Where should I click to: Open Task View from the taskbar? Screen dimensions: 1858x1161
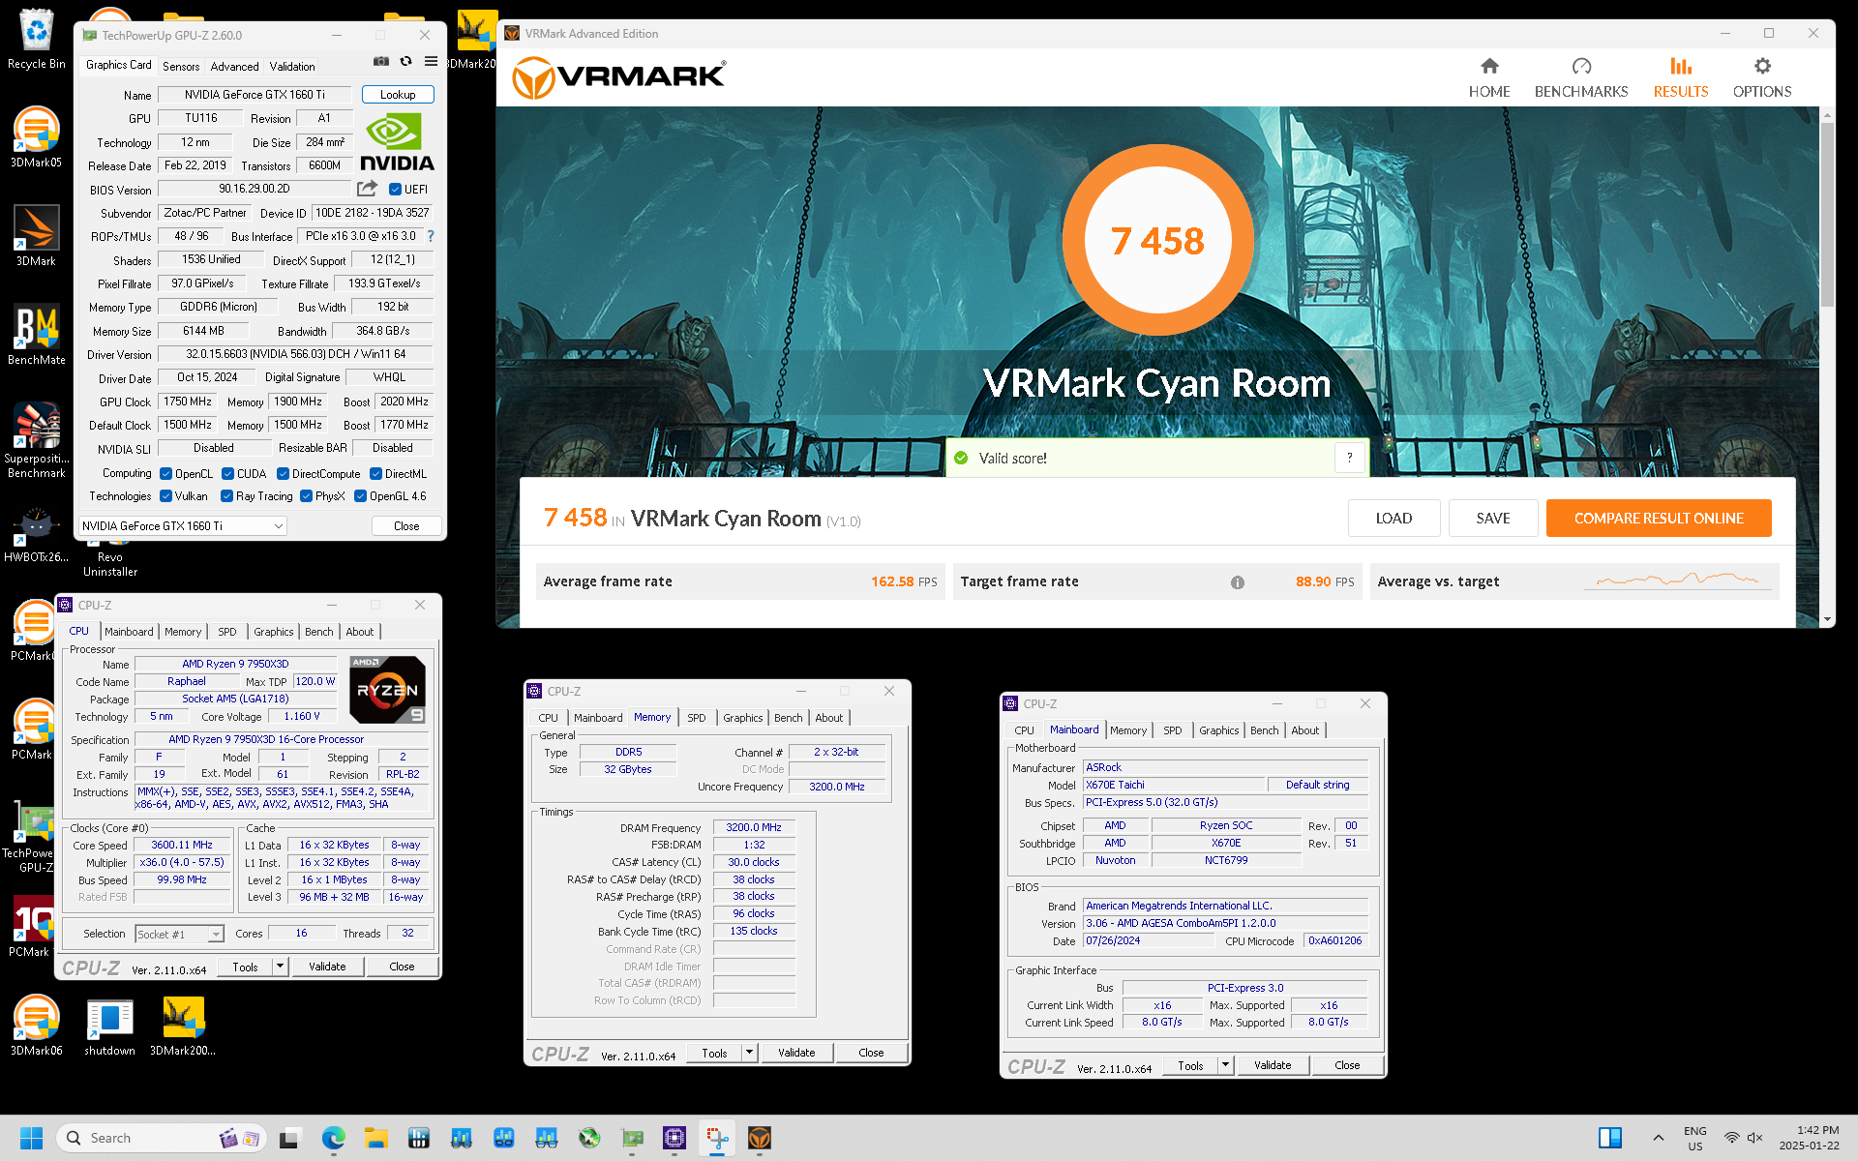click(289, 1138)
